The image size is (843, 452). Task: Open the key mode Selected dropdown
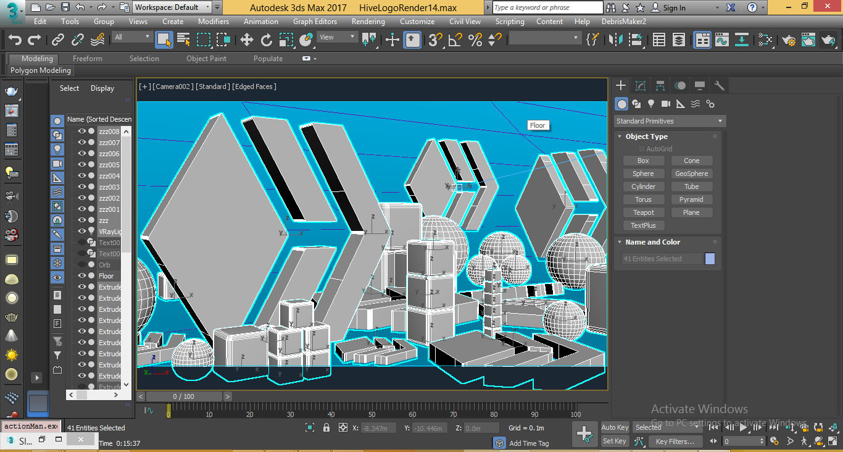pyautogui.click(x=667, y=427)
